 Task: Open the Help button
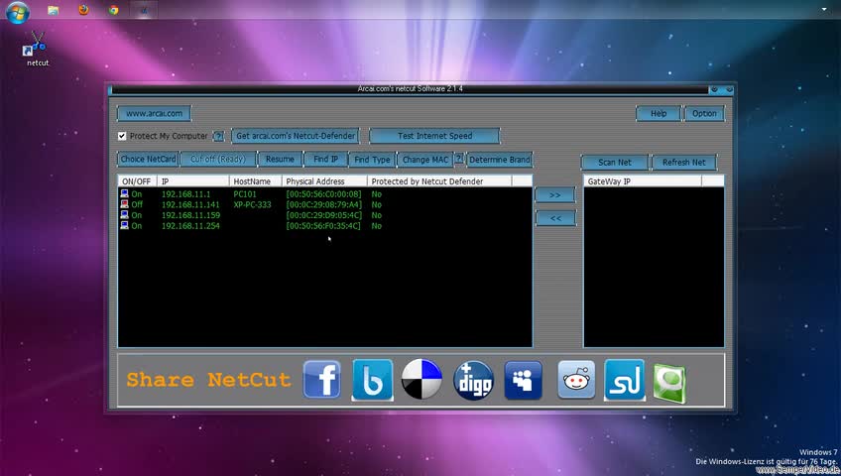tap(659, 114)
